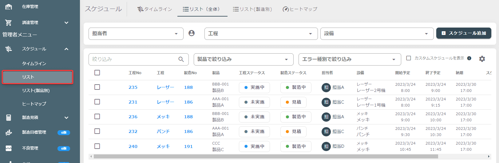Click the 製造目標管理 sidebar icon
The image size is (499, 163).
click(x=9, y=132)
